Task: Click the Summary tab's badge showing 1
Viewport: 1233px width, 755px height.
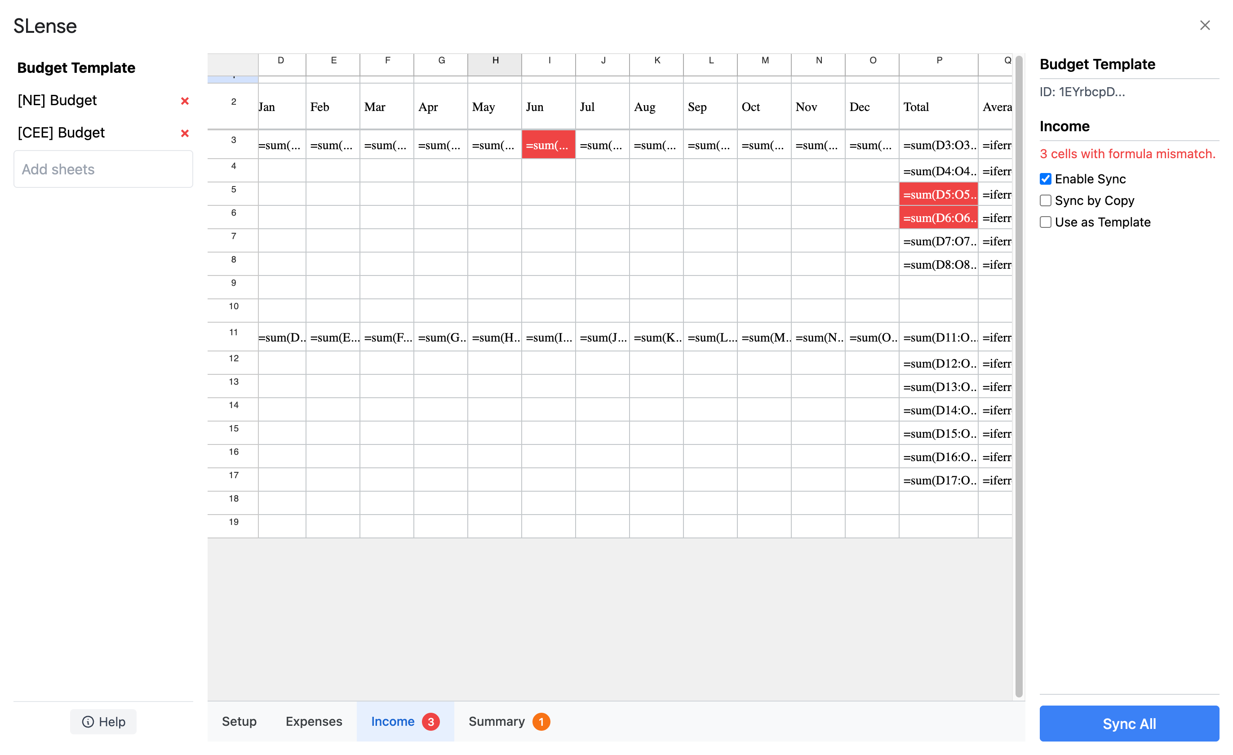Action: click(x=541, y=721)
